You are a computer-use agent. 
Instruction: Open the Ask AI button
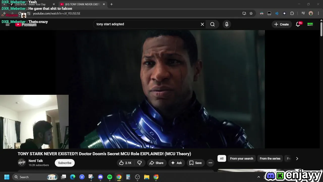176,163
